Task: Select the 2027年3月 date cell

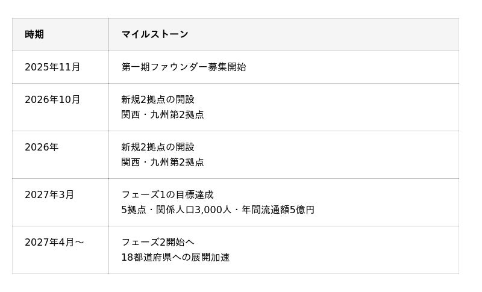Action: click(x=49, y=194)
